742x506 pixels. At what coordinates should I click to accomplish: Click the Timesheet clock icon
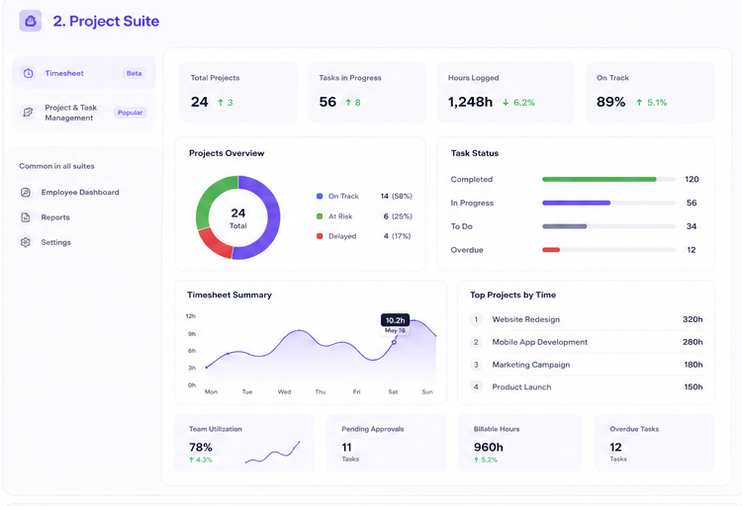click(x=29, y=73)
